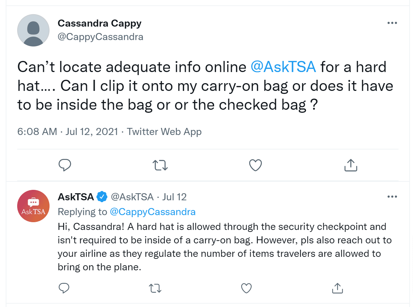Retweet the AskTSA reply

pyautogui.click(x=155, y=288)
